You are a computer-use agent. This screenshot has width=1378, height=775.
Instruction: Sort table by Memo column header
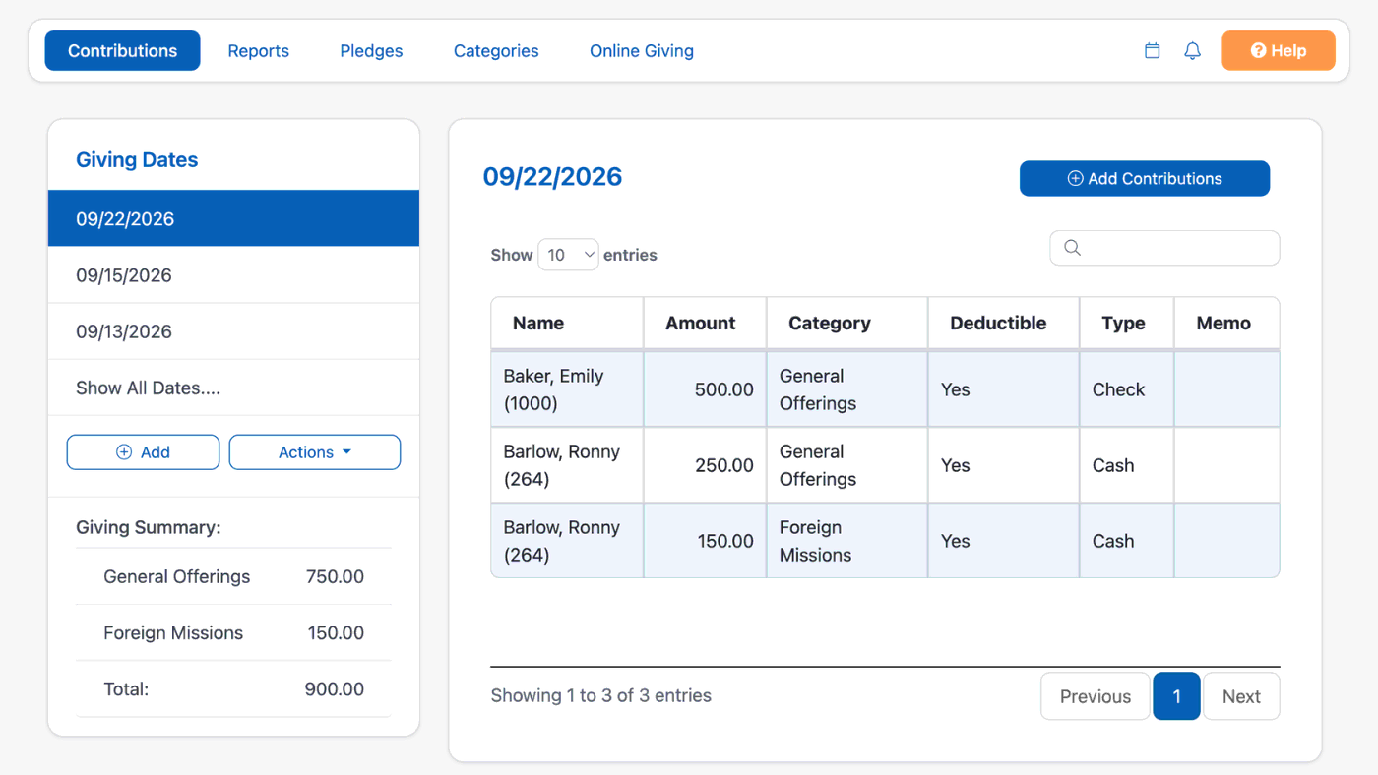tap(1227, 323)
